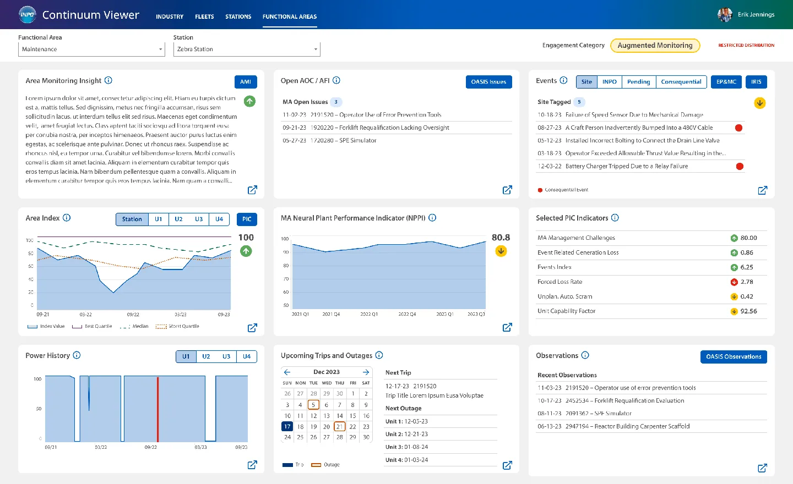Click the Erik Jennings profile avatar
793x484 pixels.
(x=725, y=14)
